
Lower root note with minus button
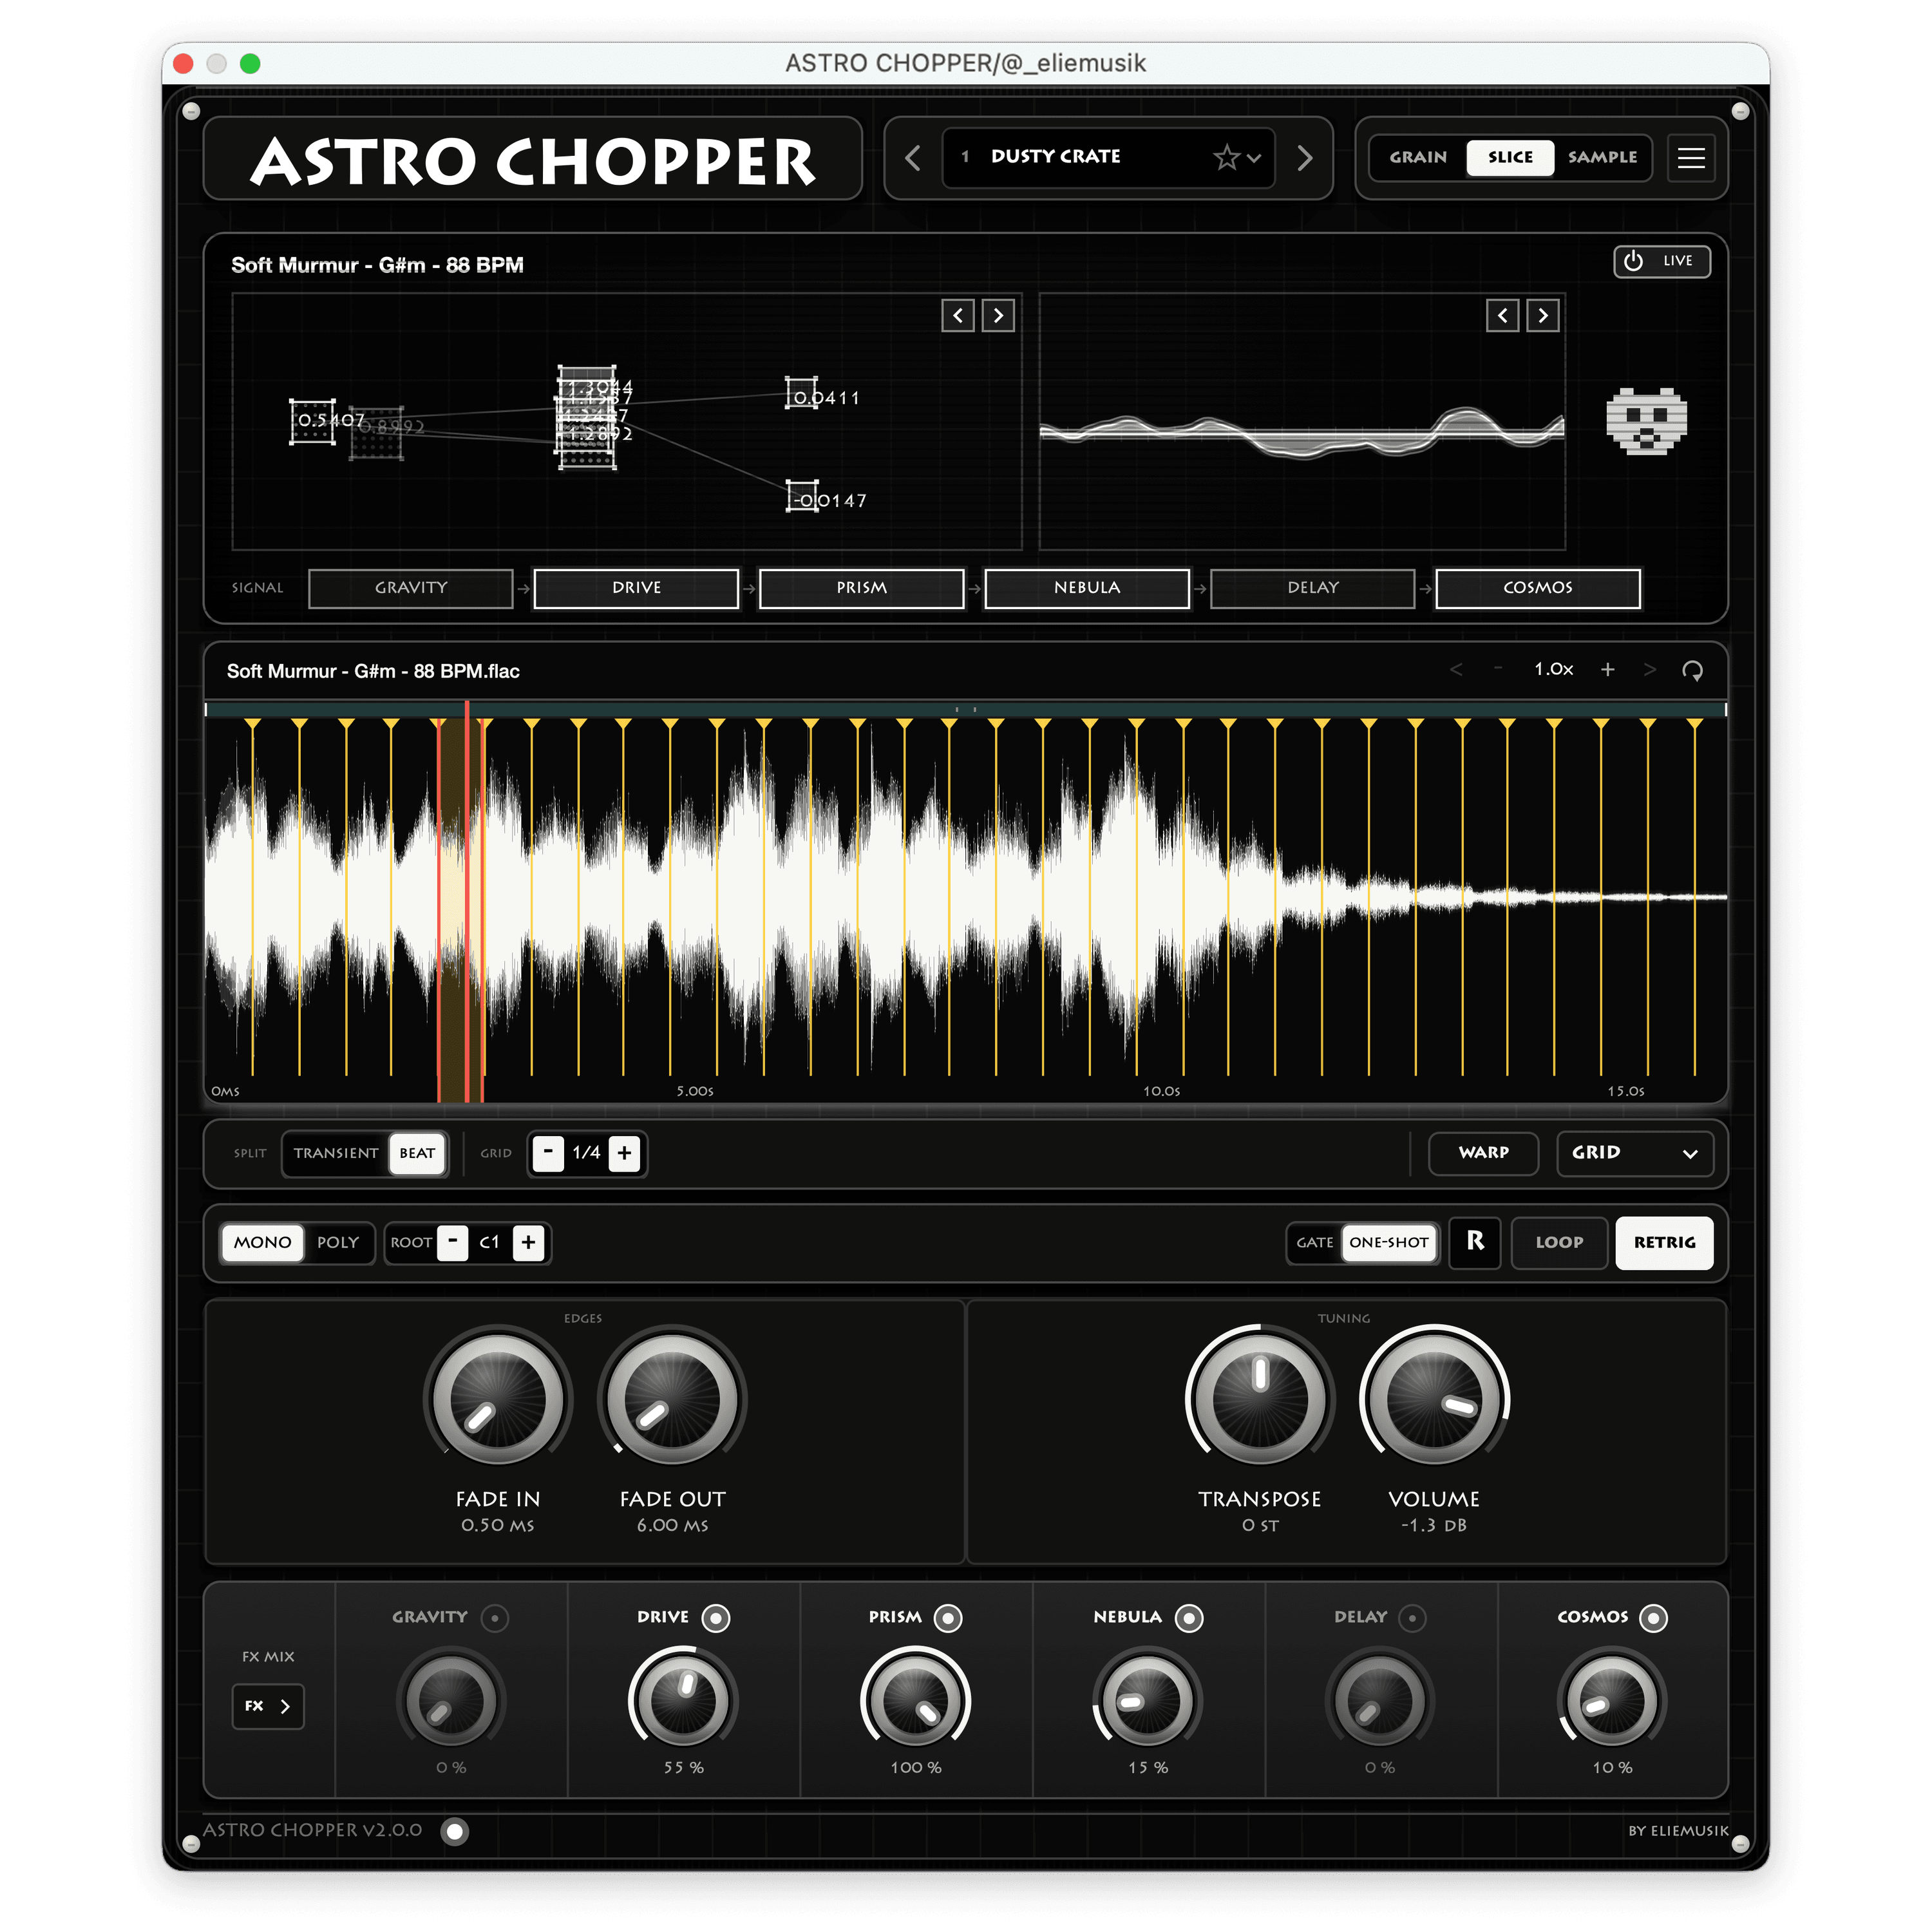(453, 1242)
